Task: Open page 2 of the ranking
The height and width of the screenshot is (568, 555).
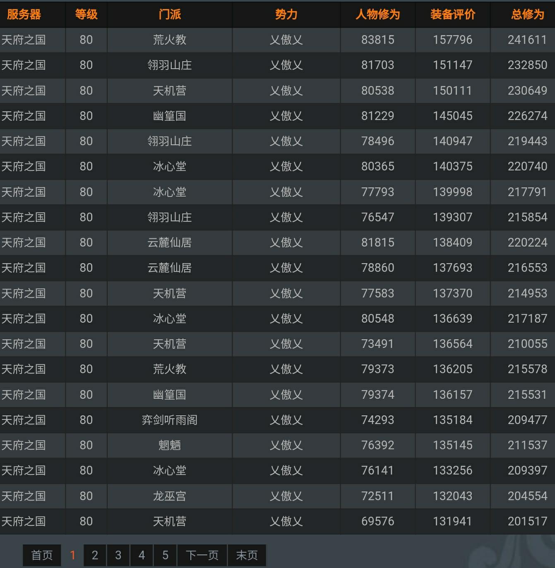Action: coord(95,555)
